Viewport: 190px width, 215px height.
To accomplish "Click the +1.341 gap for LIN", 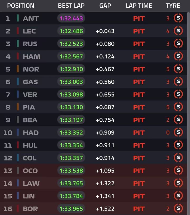I will [105, 196].
